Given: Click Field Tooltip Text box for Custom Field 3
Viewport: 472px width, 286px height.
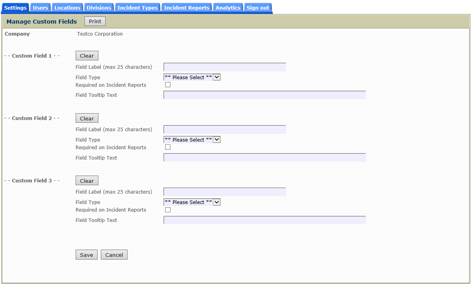Looking at the screenshot, I should pyautogui.click(x=264, y=220).
